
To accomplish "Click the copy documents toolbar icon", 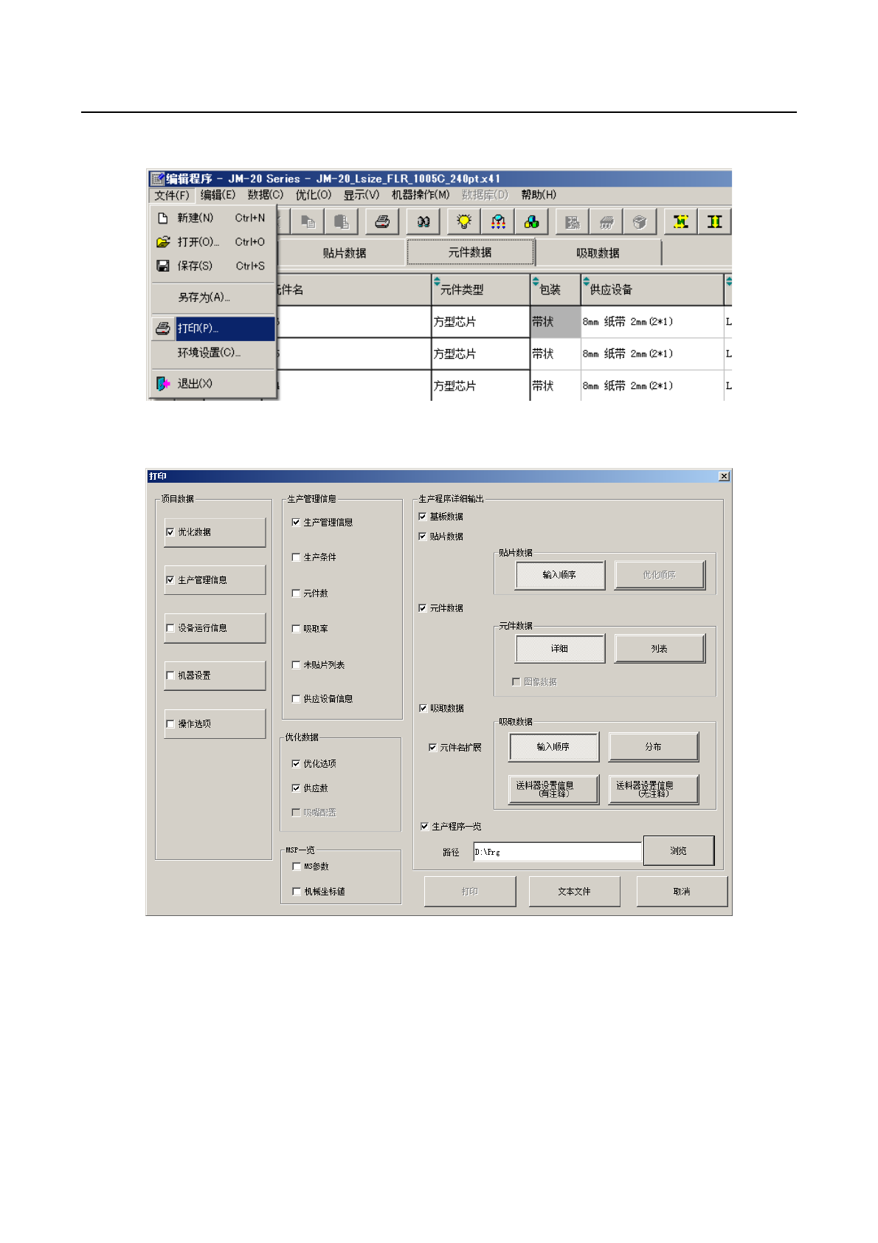I will click(308, 221).
